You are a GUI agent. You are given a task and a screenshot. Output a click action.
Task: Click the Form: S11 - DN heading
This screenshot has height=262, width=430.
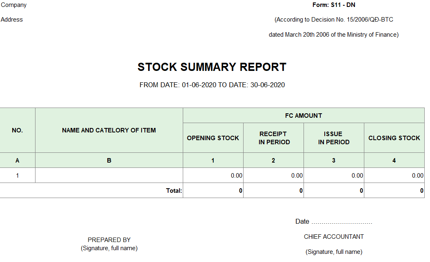click(x=334, y=5)
